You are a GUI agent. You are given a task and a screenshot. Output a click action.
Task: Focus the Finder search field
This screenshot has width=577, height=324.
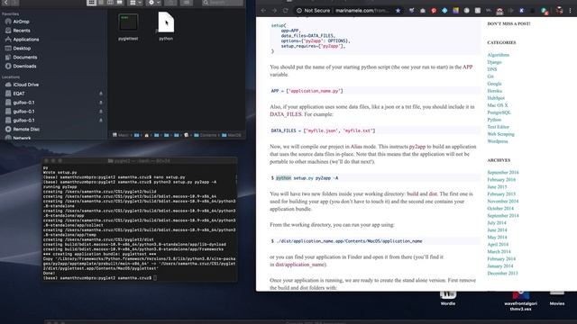coord(223,3)
